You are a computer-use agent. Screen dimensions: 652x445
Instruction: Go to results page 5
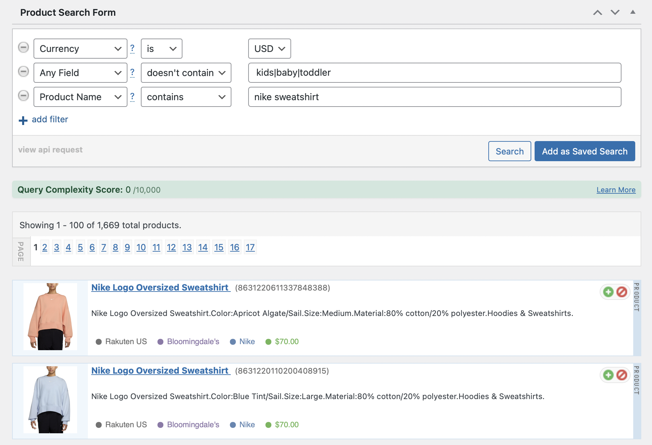click(80, 247)
